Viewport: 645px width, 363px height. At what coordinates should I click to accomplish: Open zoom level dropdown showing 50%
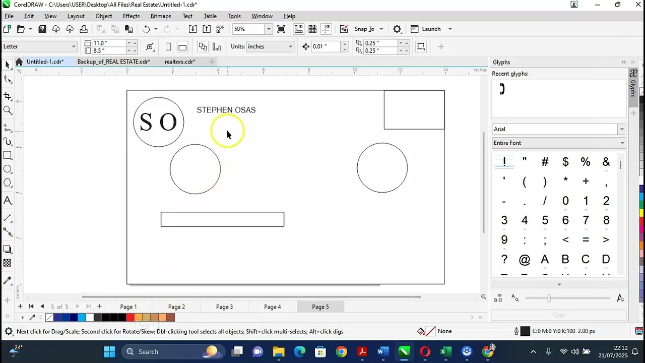click(269, 29)
